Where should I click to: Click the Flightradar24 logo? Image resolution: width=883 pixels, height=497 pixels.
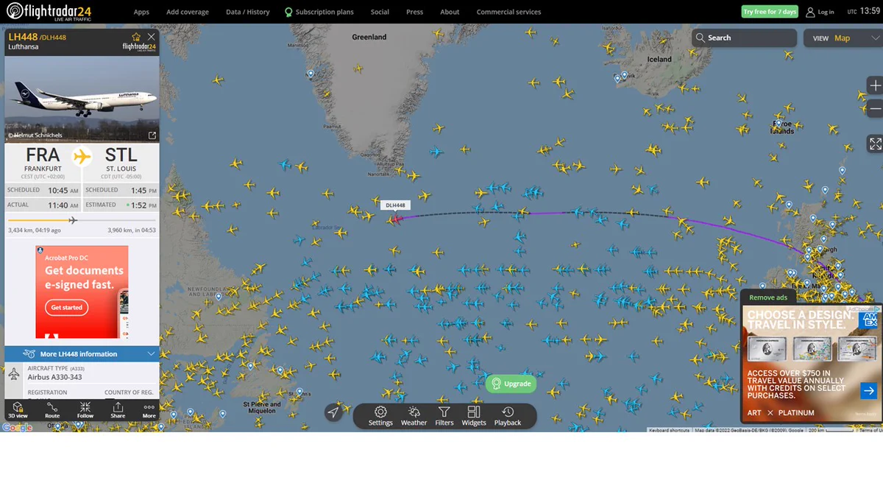click(x=48, y=12)
